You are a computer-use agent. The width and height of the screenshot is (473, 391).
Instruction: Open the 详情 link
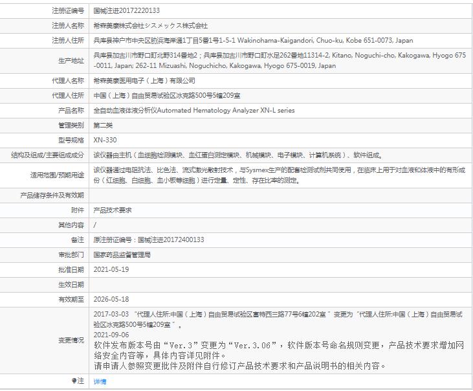(x=100, y=382)
